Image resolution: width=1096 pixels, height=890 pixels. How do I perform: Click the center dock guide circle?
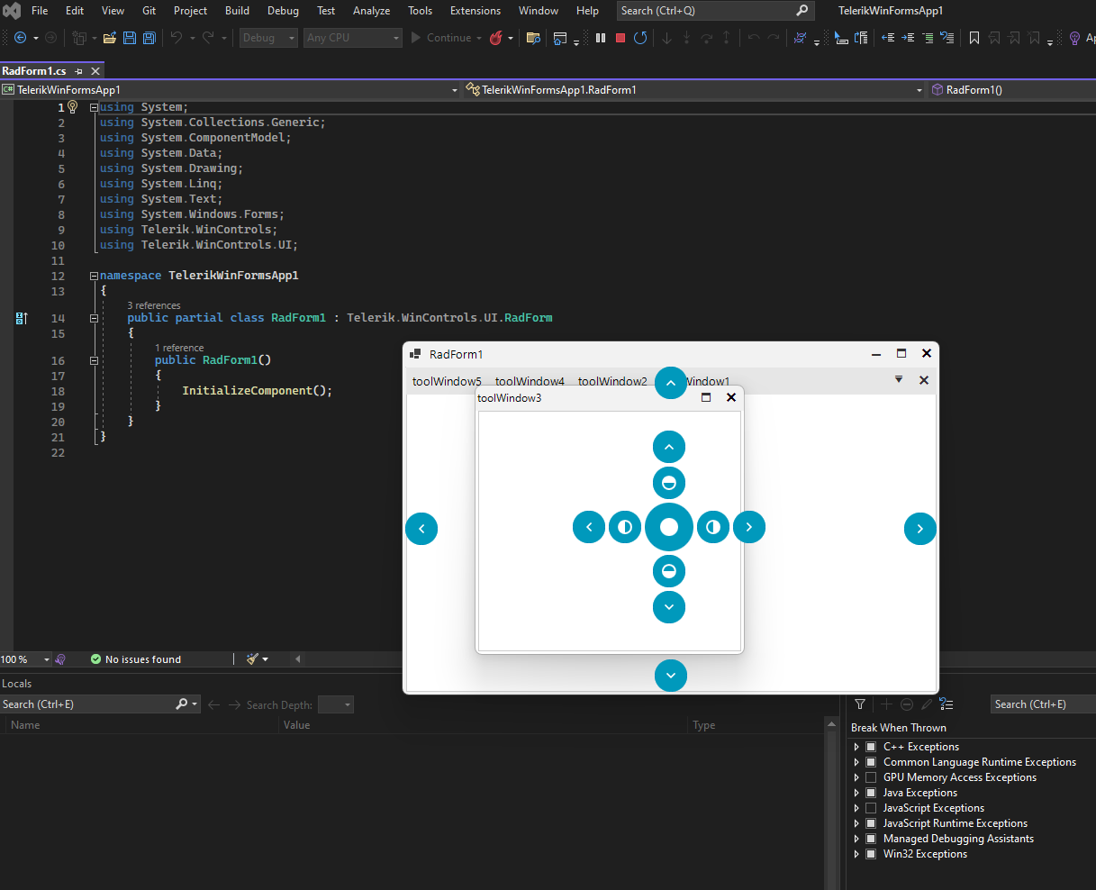(669, 527)
